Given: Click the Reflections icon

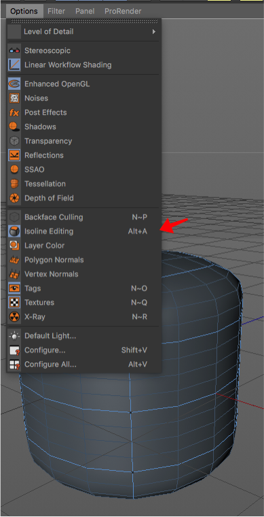Looking at the screenshot, I should coord(14,155).
